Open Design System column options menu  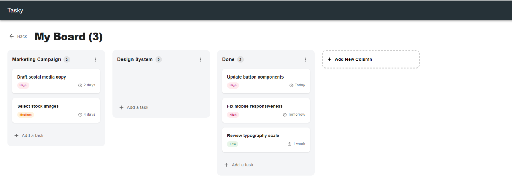[200, 60]
